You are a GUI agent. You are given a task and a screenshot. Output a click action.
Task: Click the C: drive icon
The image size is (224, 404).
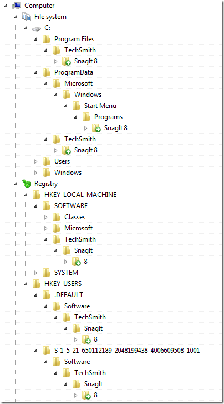pyautogui.click(x=37, y=28)
